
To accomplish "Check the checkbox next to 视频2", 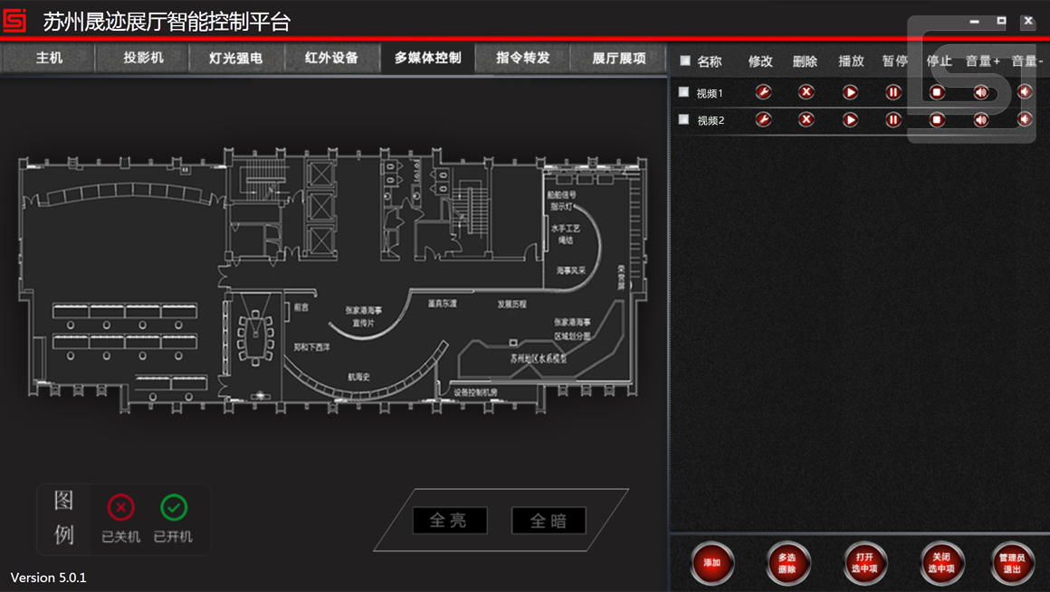I will tap(684, 118).
